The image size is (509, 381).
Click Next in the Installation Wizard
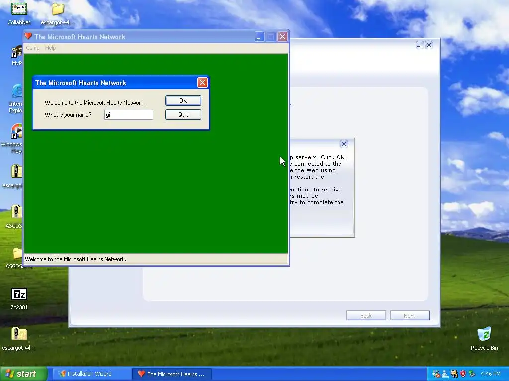[x=410, y=315]
